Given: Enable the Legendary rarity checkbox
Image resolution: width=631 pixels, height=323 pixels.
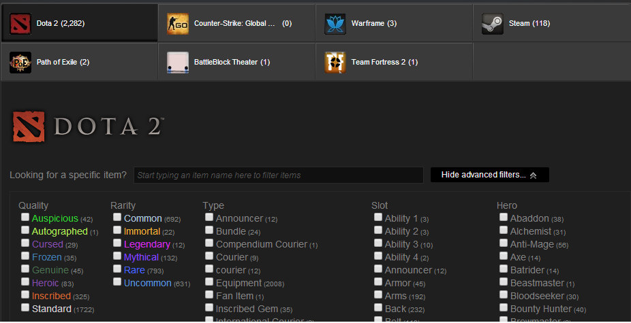Looking at the screenshot, I should click(x=117, y=243).
